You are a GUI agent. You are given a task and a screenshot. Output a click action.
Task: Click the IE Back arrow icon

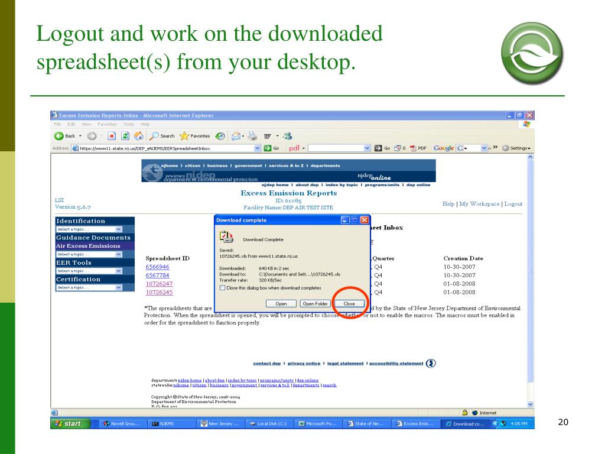pyautogui.click(x=58, y=136)
